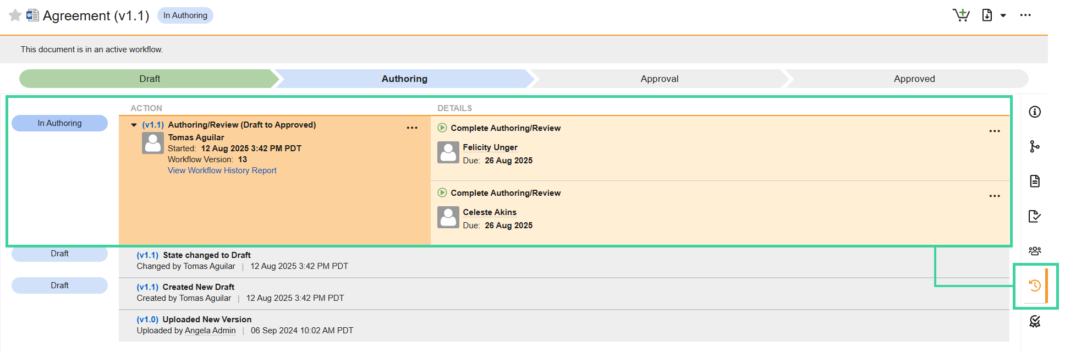Click the Angela Admin uploader link
Viewport: 1065px width, 352px height.
(x=210, y=331)
